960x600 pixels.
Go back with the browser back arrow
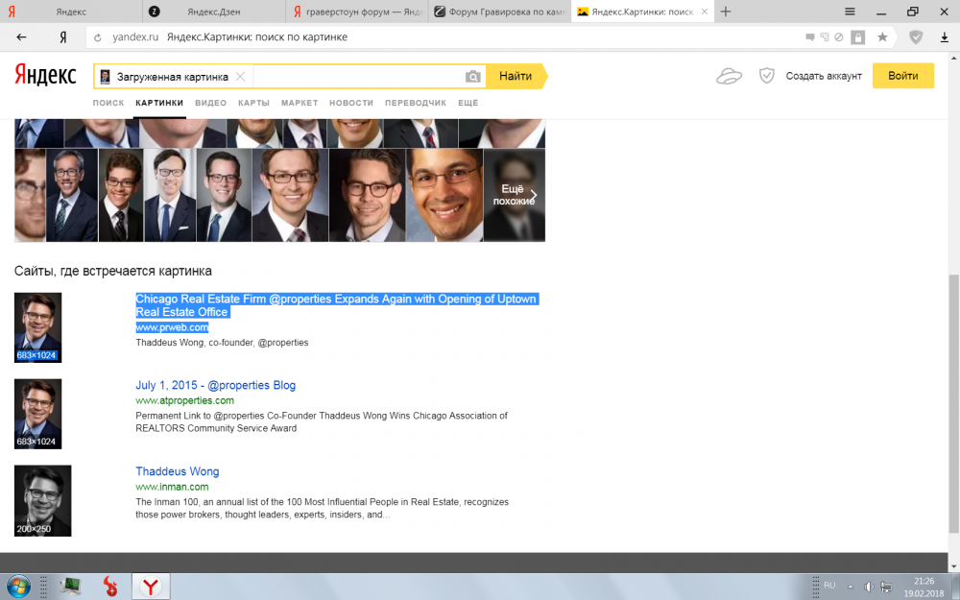click(22, 36)
